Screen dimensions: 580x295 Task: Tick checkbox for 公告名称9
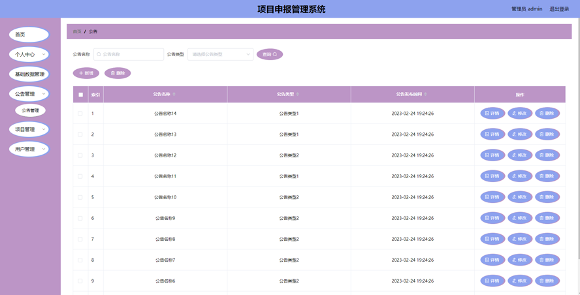80,218
